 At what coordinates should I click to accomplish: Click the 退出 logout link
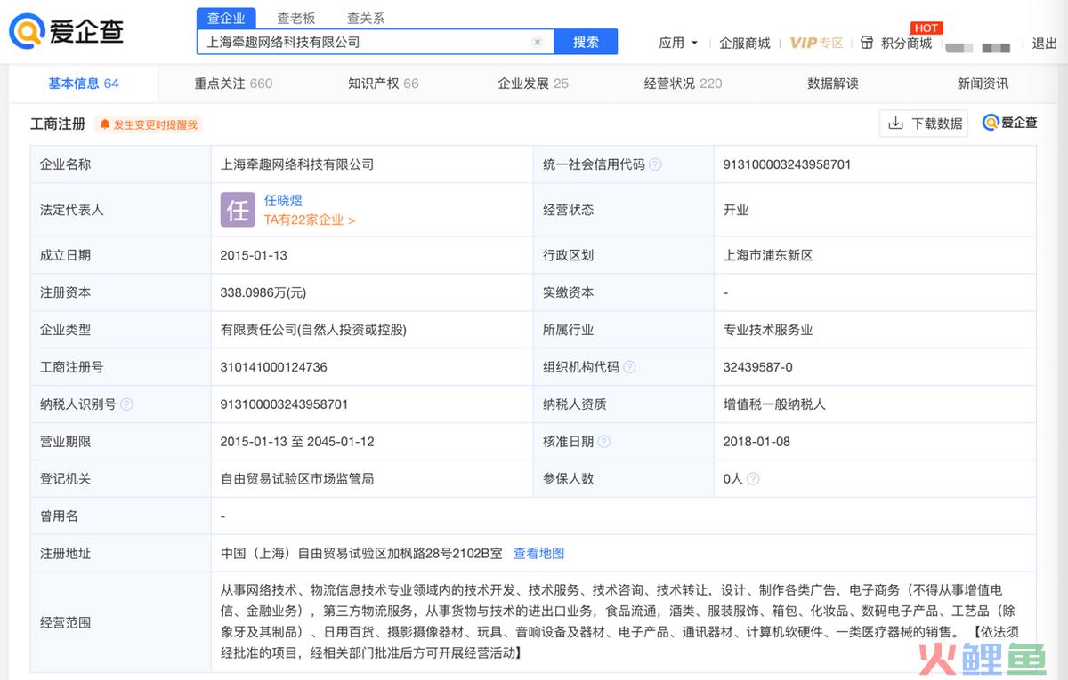click(1045, 43)
